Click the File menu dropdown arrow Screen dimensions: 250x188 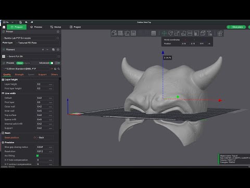pos(12,22)
